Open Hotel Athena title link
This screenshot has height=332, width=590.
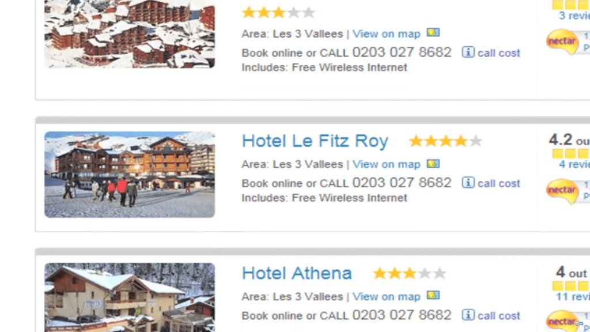tap(297, 273)
